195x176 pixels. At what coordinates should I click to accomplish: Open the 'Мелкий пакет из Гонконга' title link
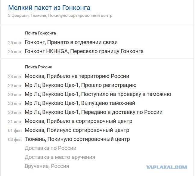[x=49, y=8]
